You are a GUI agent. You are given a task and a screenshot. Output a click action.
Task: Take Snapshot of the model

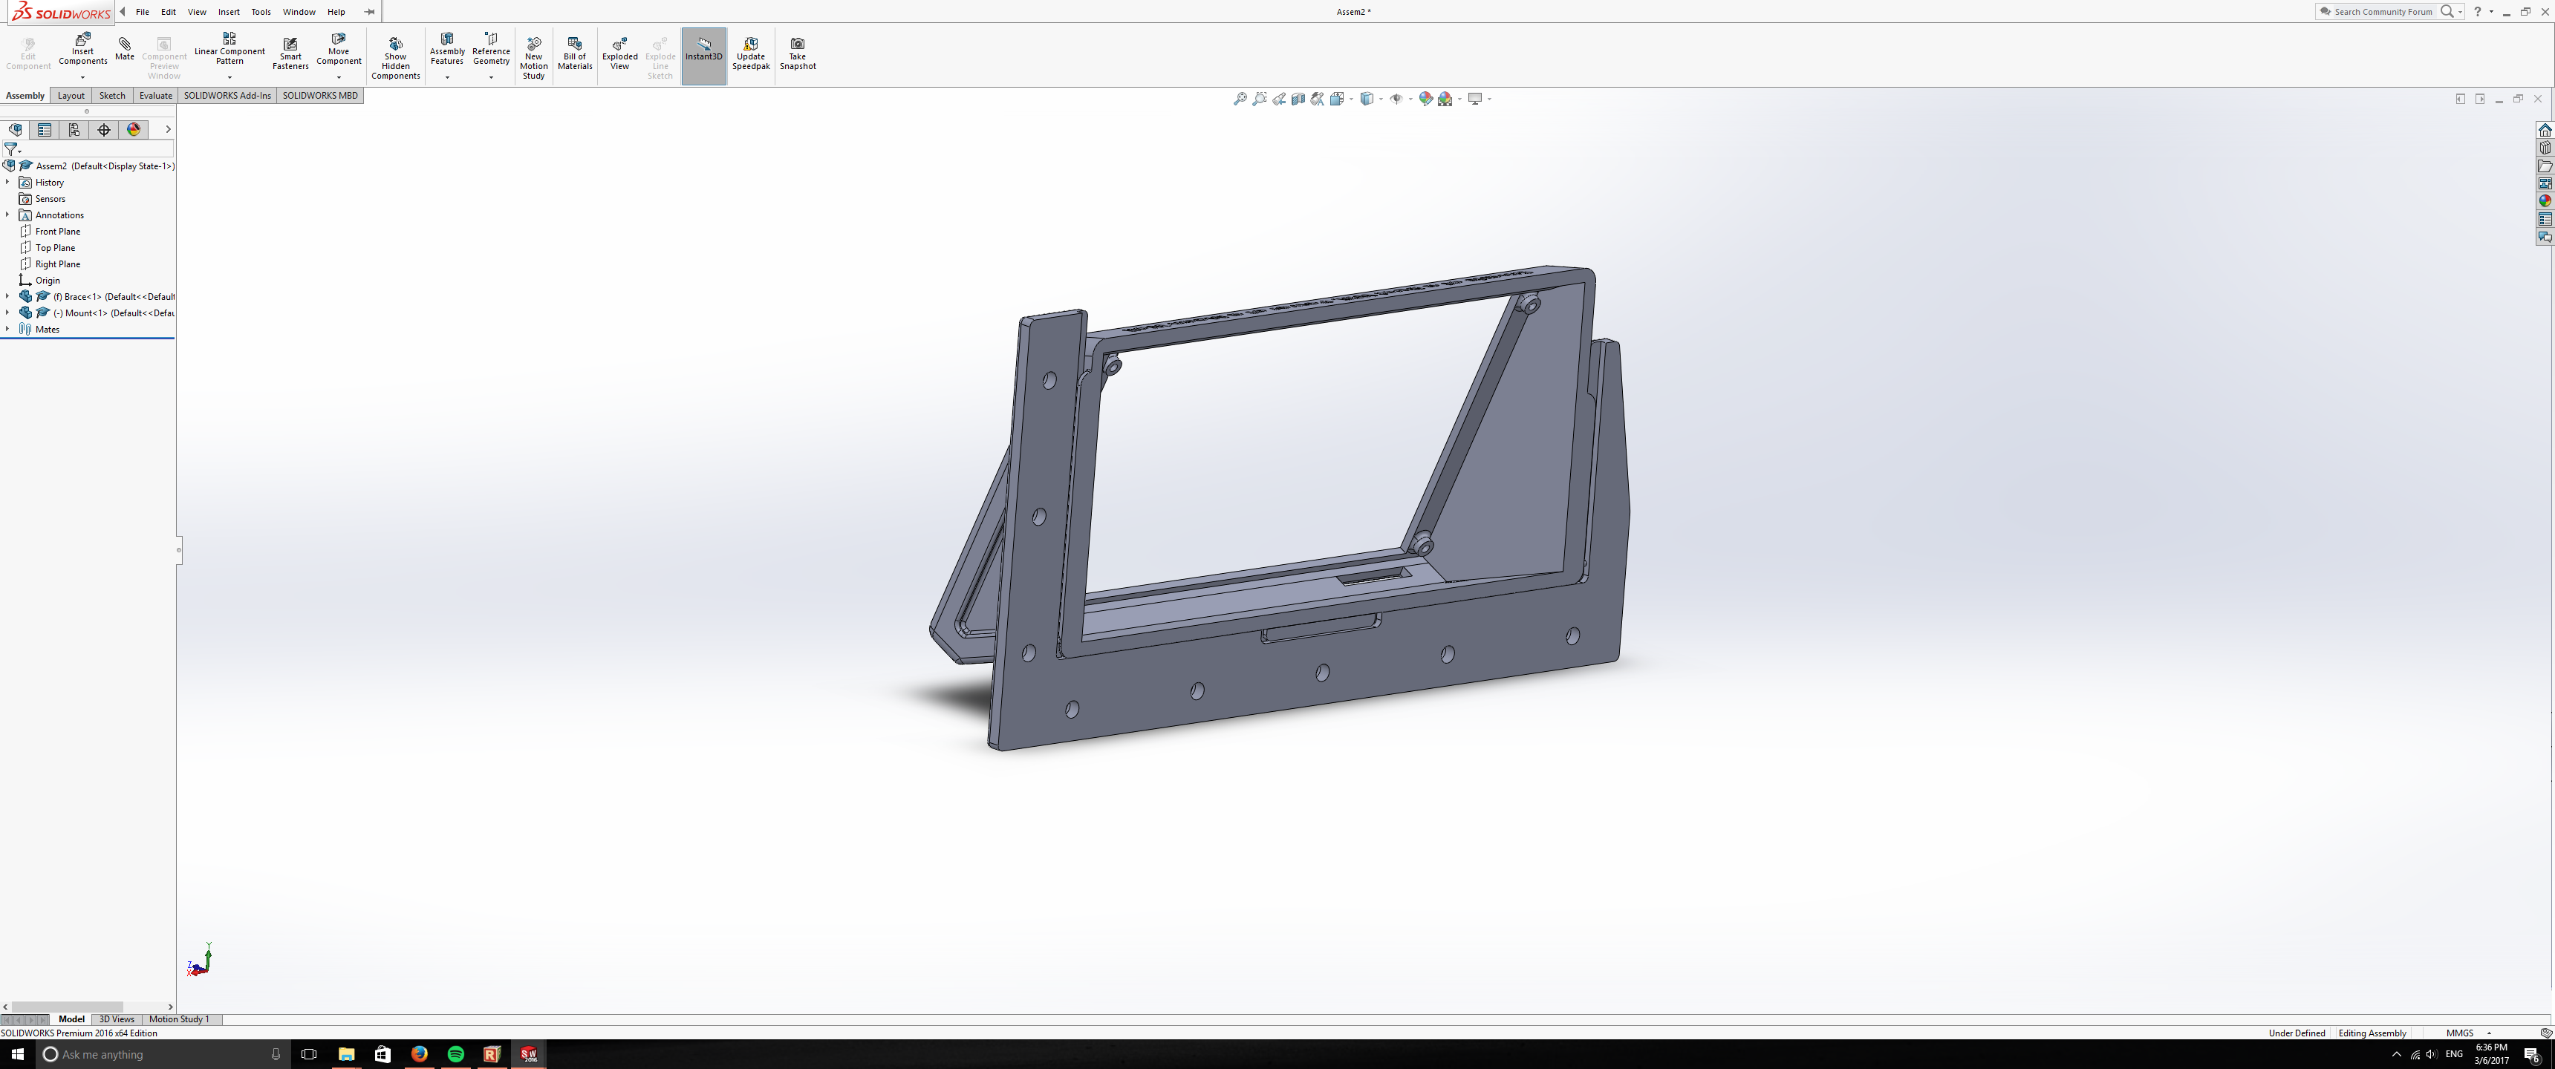[798, 53]
